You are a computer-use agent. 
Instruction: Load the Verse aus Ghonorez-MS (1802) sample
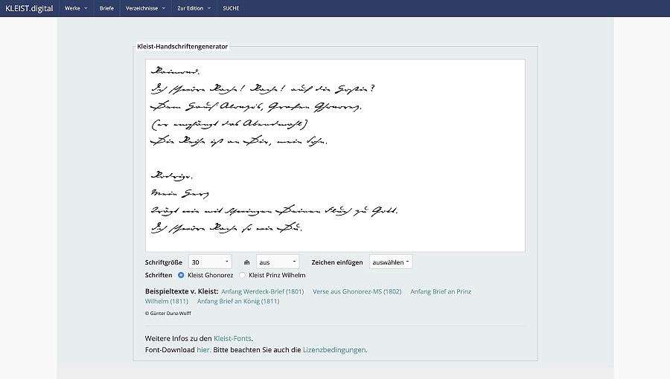click(x=357, y=291)
